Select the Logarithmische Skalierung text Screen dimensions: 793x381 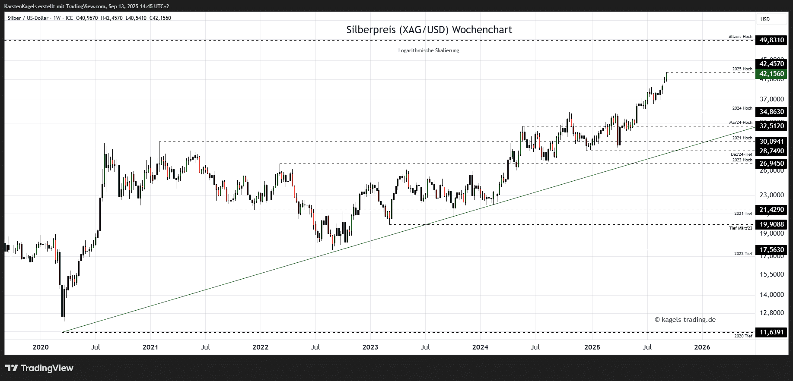pyautogui.click(x=429, y=50)
